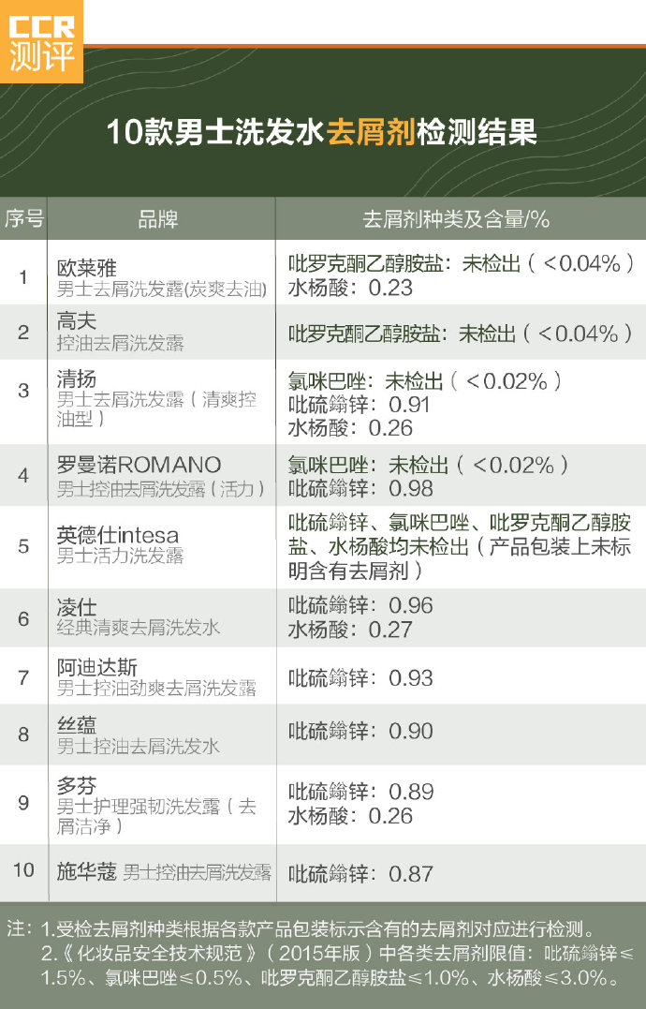The width and height of the screenshot is (646, 1009).
Task: Click the 均未检出 result paragraph in row 5
Action: [460, 546]
